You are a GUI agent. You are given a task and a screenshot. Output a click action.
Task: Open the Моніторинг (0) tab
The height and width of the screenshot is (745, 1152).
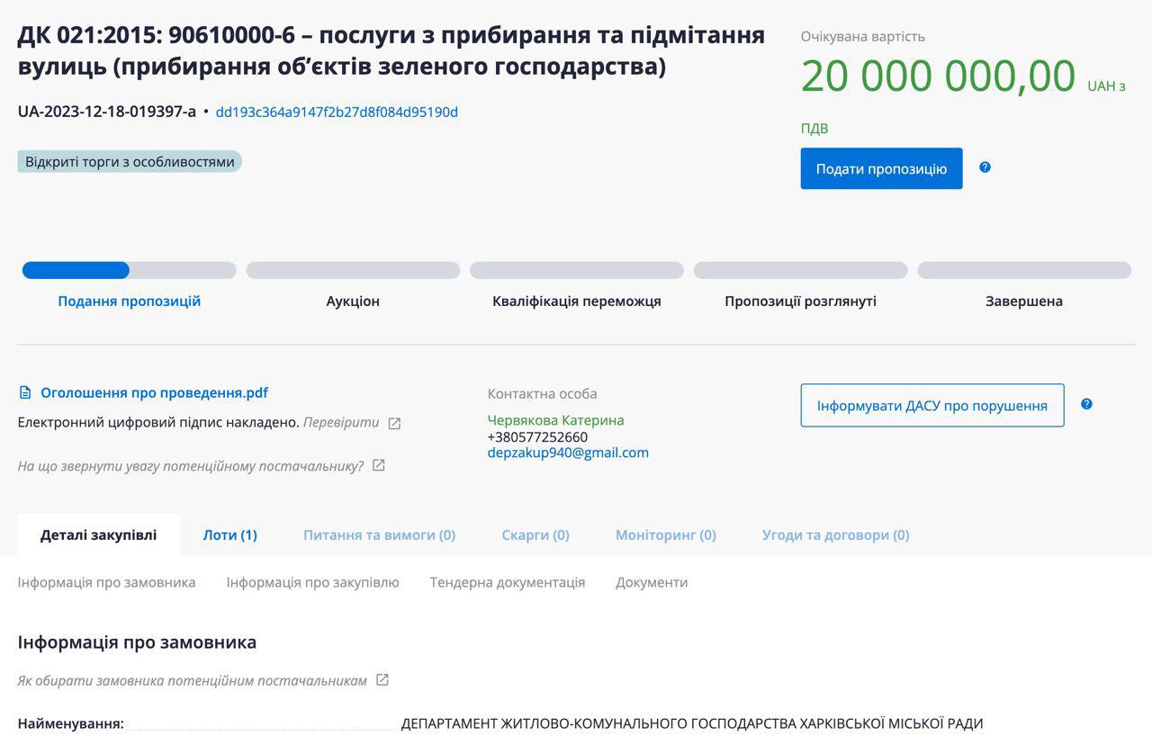click(x=665, y=535)
